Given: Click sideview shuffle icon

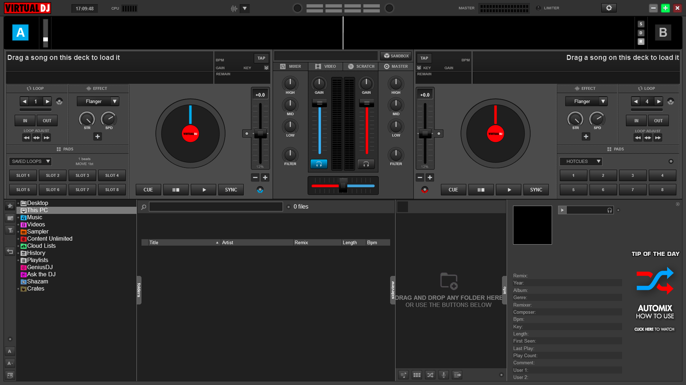Looking at the screenshot, I should point(430,375).
